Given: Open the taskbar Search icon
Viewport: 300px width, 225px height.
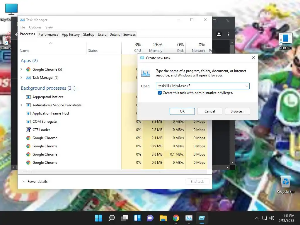Looking at the screenshot, I should (112, 218).
